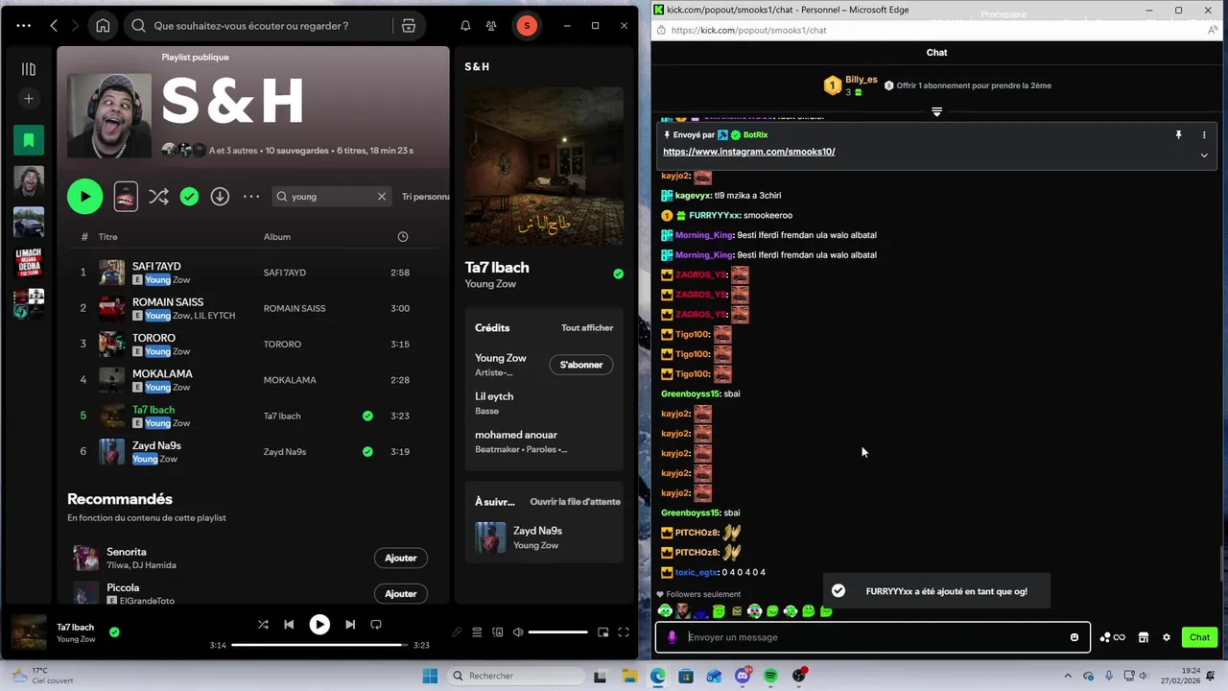The width and height of the screenshot is (1228, 691).
Task: Expand the chat leaderboard arrow under Billy_es
Action: [x=937, y=112]
